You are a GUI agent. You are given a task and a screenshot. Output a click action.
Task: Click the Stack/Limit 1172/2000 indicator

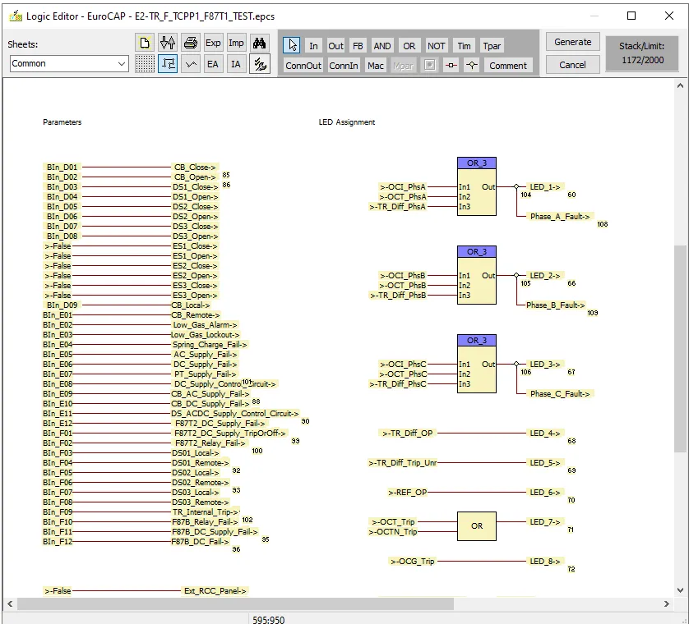click(641, 53)
